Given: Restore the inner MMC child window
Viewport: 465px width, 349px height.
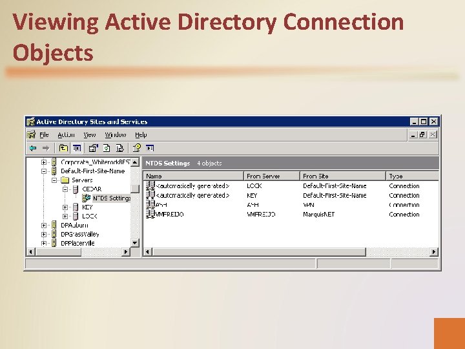Looking at the screenshot, I should [x=422, y=134].
